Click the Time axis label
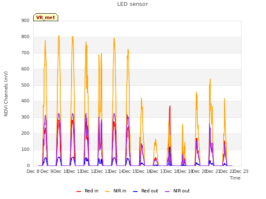 [235, 178]
